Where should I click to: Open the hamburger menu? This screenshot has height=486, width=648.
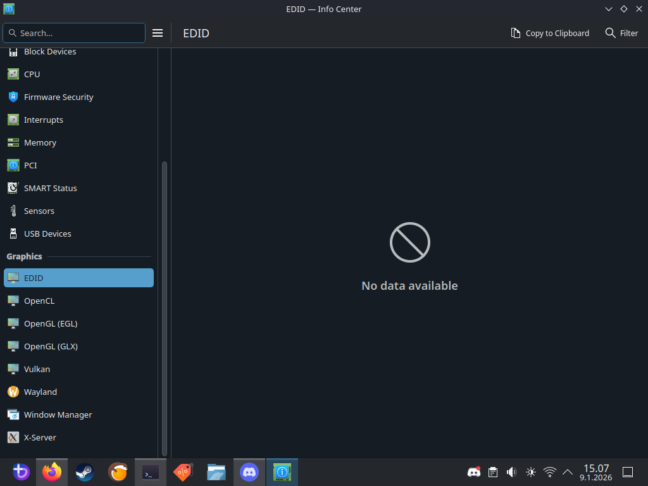158,33
